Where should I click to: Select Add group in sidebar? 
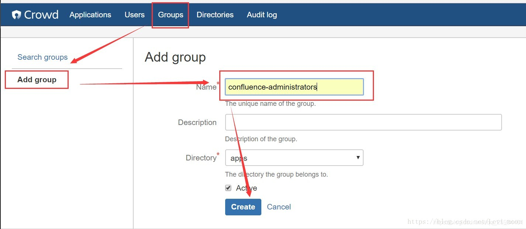pyautogui.click(x=37, y=80)
